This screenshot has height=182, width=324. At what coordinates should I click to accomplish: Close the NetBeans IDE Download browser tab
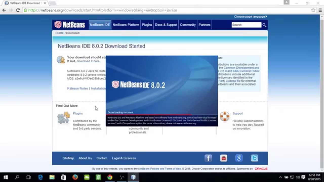(x=45, y=3)
